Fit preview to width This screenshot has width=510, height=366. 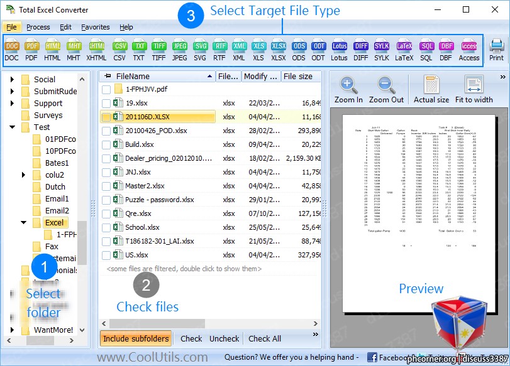tap(474, 90)
